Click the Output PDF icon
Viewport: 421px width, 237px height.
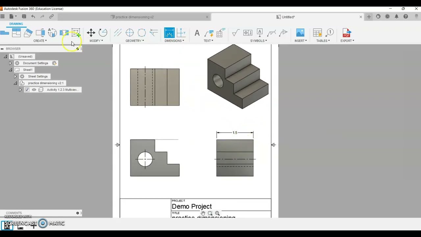346,33
